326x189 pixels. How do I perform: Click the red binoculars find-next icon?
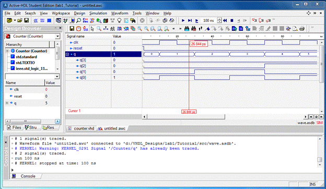193,29
